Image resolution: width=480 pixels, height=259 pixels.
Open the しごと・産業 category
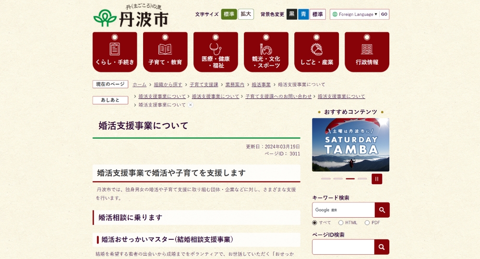pyautogui.click(x=316, y=52)
